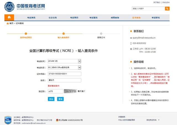Click the 京ICP备05064772号 footer text
The width and height of the screenshot is (177, 125).
coord(44,120)
